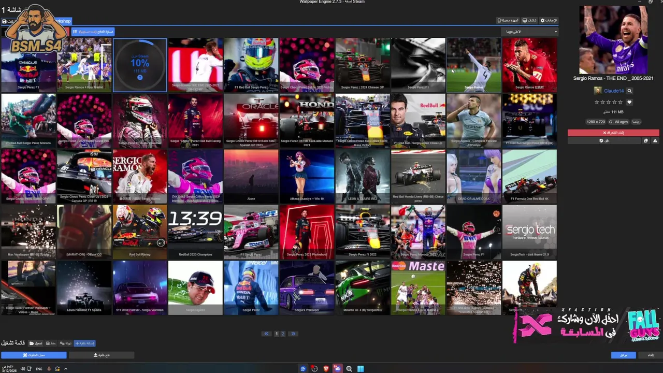Go to the next results page

point(293,334)
